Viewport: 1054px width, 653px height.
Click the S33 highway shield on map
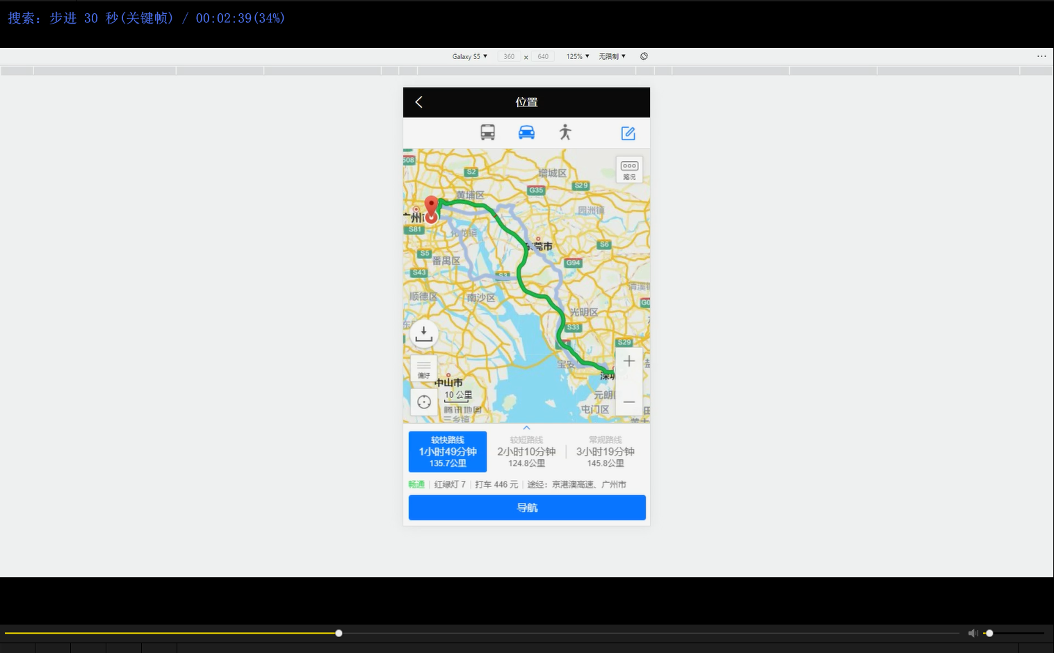(573, 327)
